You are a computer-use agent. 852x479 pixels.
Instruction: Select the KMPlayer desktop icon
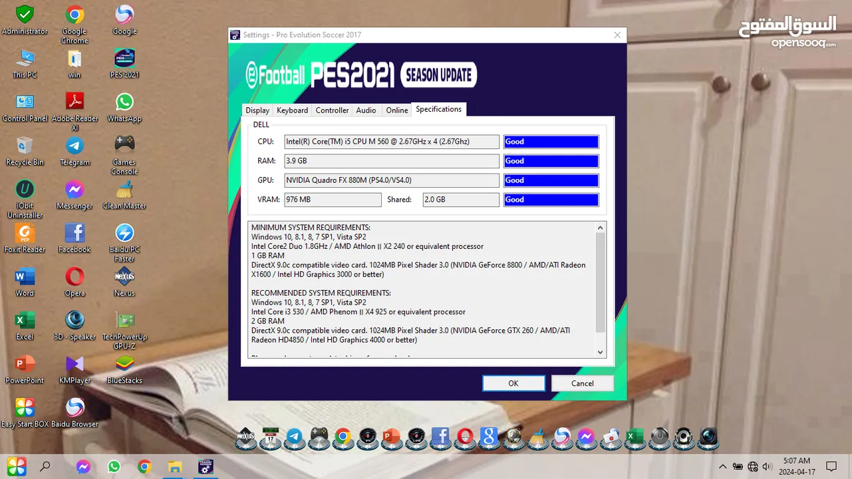coord(74,369)
